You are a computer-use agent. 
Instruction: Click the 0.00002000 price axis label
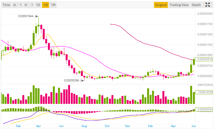tap(205, 14)
